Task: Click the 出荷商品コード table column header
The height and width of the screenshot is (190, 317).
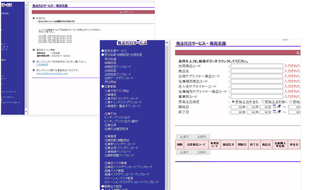Action: click(x=196, y=145)
